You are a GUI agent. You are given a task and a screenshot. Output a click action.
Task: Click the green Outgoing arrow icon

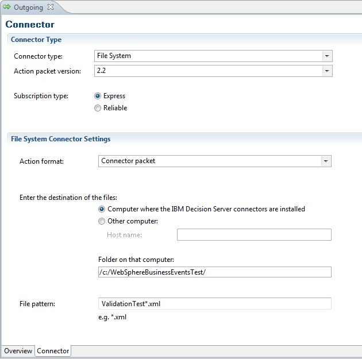(7, 7)
